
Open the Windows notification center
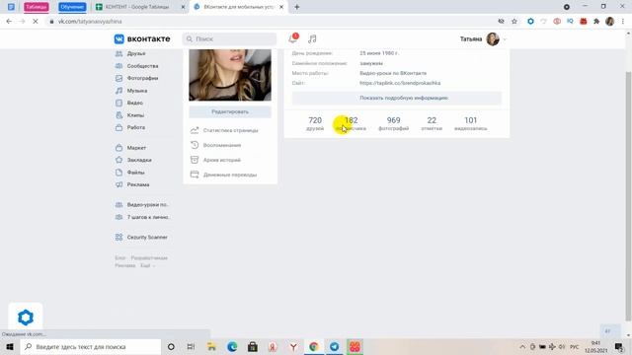tap(620, 346)
